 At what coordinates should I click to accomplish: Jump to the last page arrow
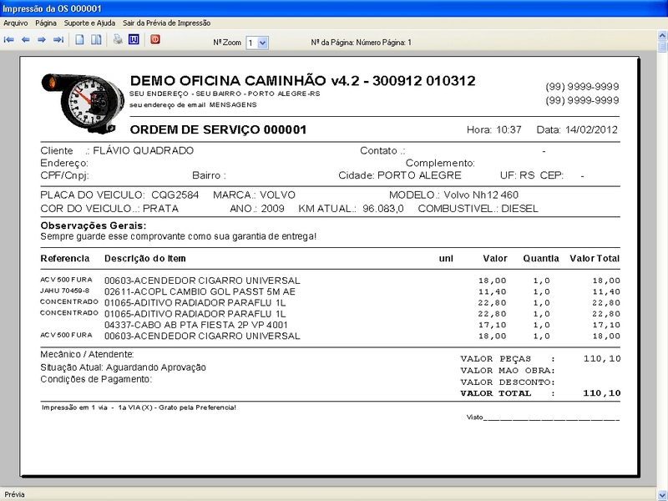58,39
